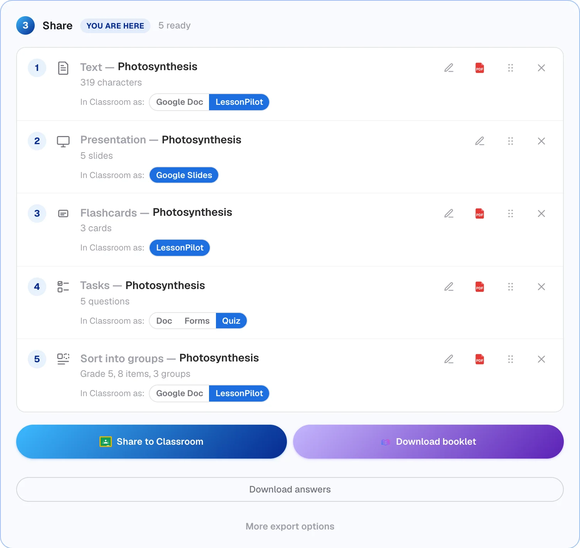This screenshot has width=580, height=548.
Task: Set Sort into groups to Google Doc
Action: (179, 393)
